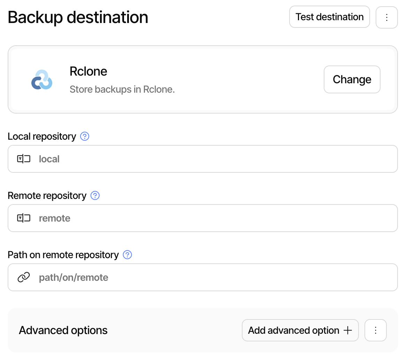Click the plus icon on Add advanced option
Screen dimensions: 407x363
(x=348, y=330)
